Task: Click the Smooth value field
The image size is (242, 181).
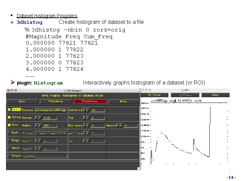Action: click(130, 125)
